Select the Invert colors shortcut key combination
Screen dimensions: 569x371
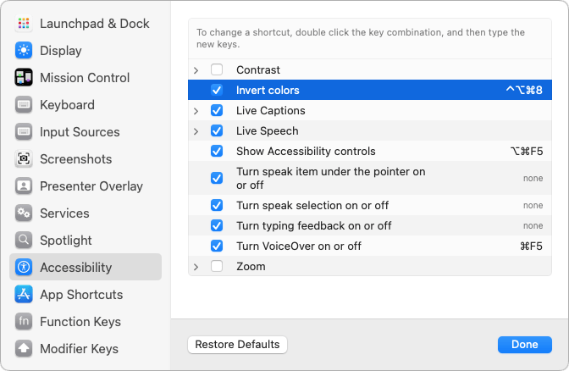click(524, 90)
